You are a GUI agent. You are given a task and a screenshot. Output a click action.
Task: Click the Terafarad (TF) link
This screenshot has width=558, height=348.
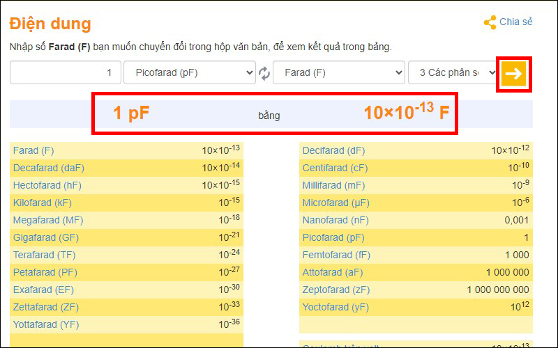pyautogui.click(x=44, y=255)
